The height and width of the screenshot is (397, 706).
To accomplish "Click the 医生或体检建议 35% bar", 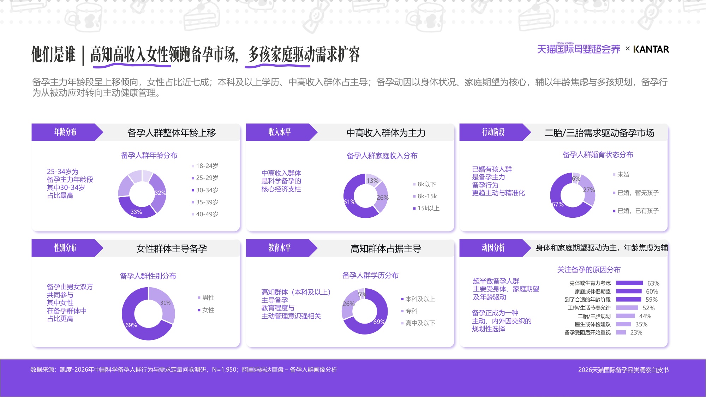I will [x=624, y=324].
